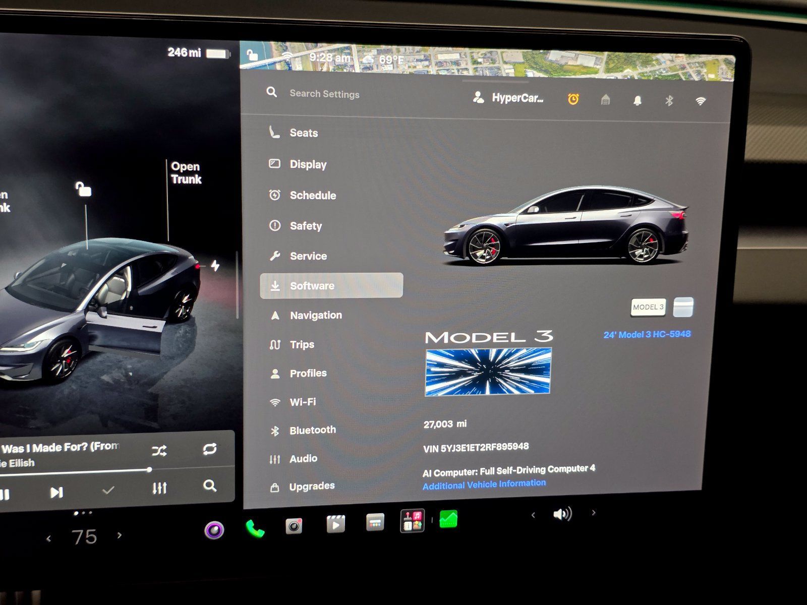Screen dimensions: 807x605
Task: Click the 27,003 mi odometer reading
Action: (x=445, y=424)
